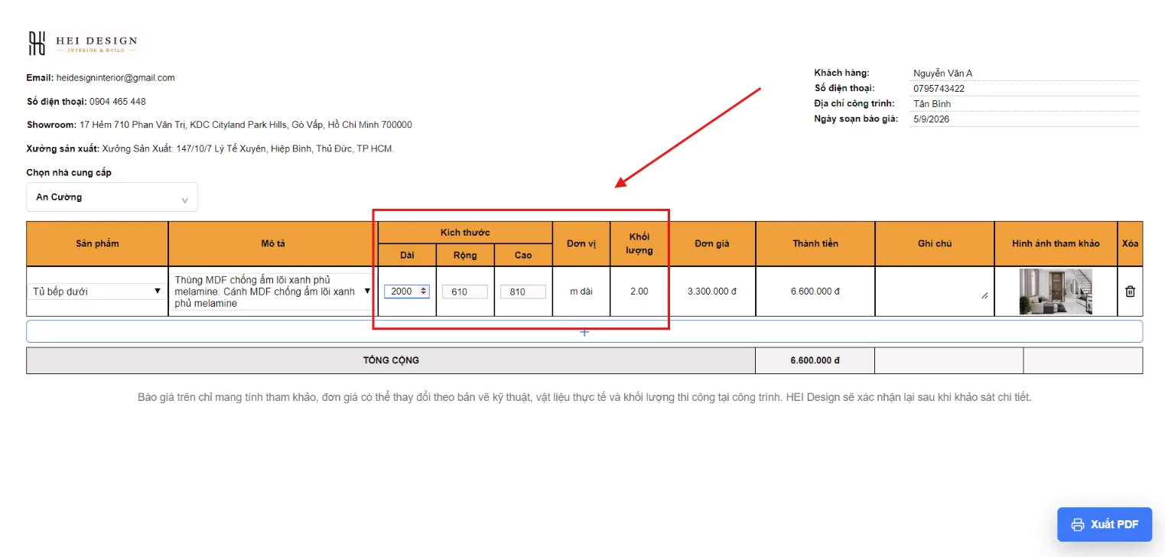The height and width of the screenshot is (557, 1165).
Task: Click the Khách hàng label
Action: (842, 73)
